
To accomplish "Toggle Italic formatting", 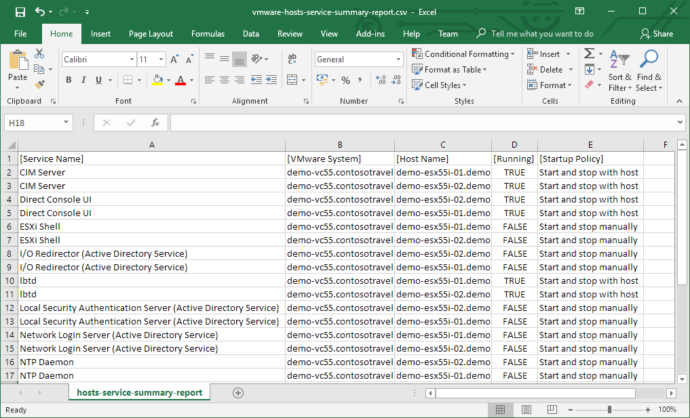I will 83,79.
